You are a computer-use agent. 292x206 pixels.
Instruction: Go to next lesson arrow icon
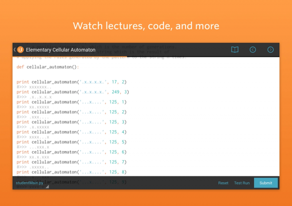[x=271, y=50]
